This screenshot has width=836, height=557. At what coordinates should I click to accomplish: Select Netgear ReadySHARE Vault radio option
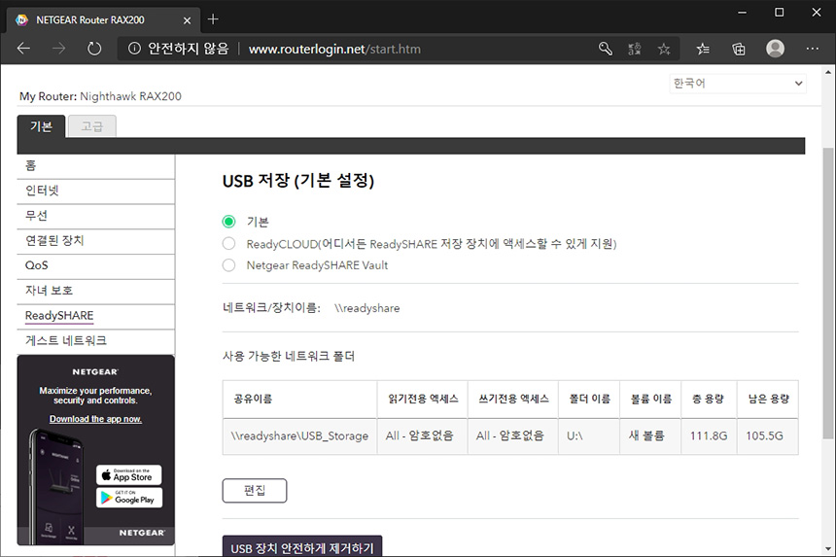click(x=228, y=265)
